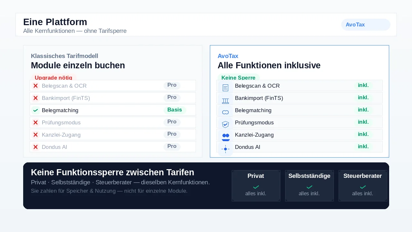The height and width of the screenshot is (232, 412).
Task: Click the inkl. badge for Belegscan & OCR
Action: [363, 85]
